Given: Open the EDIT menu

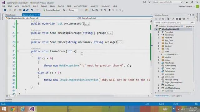Looking at the screenshot, I should coord(10,6).
